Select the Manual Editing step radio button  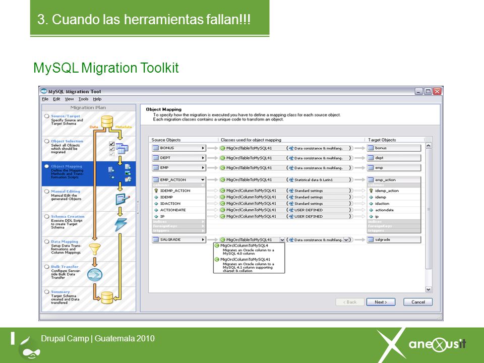[x=46, y=192]
